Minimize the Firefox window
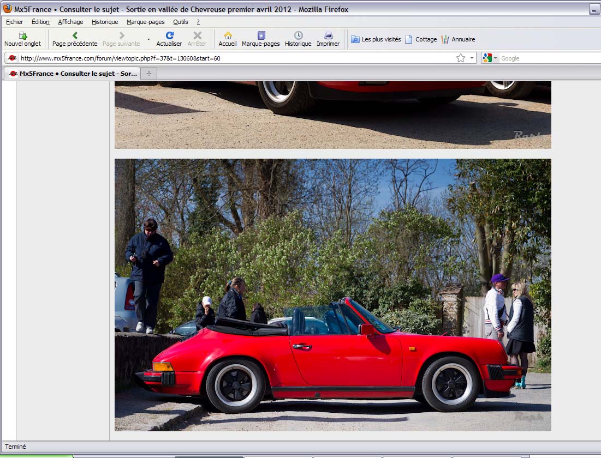The height and width of the screenshot is (458, 601). point(594,9)
